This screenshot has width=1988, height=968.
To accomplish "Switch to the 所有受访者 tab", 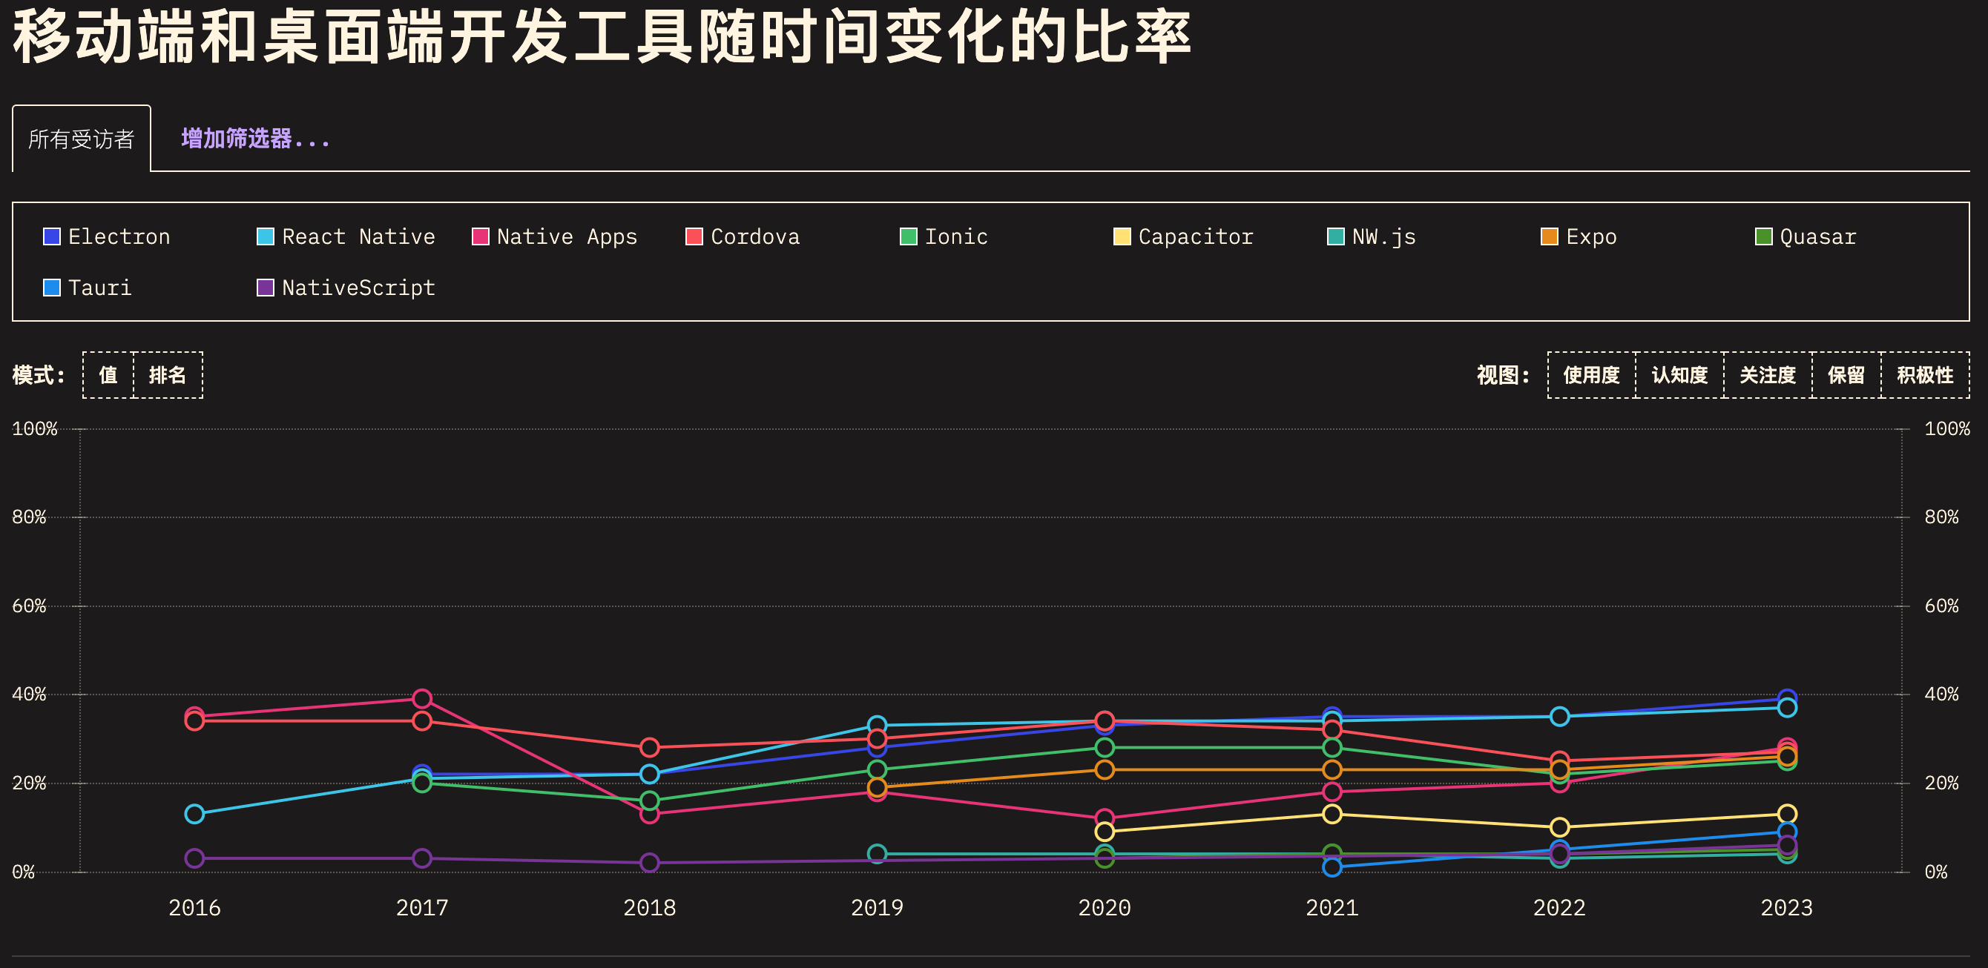I will coord(81,139).
